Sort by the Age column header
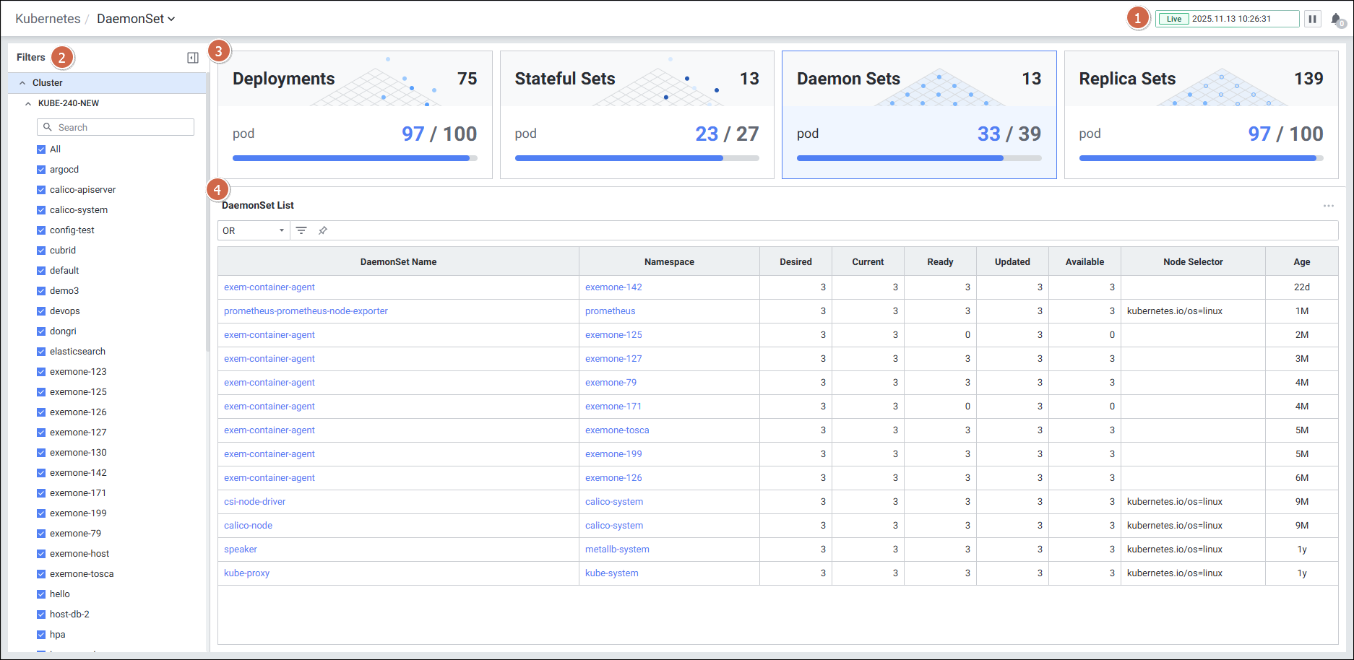 (1301, 262)
